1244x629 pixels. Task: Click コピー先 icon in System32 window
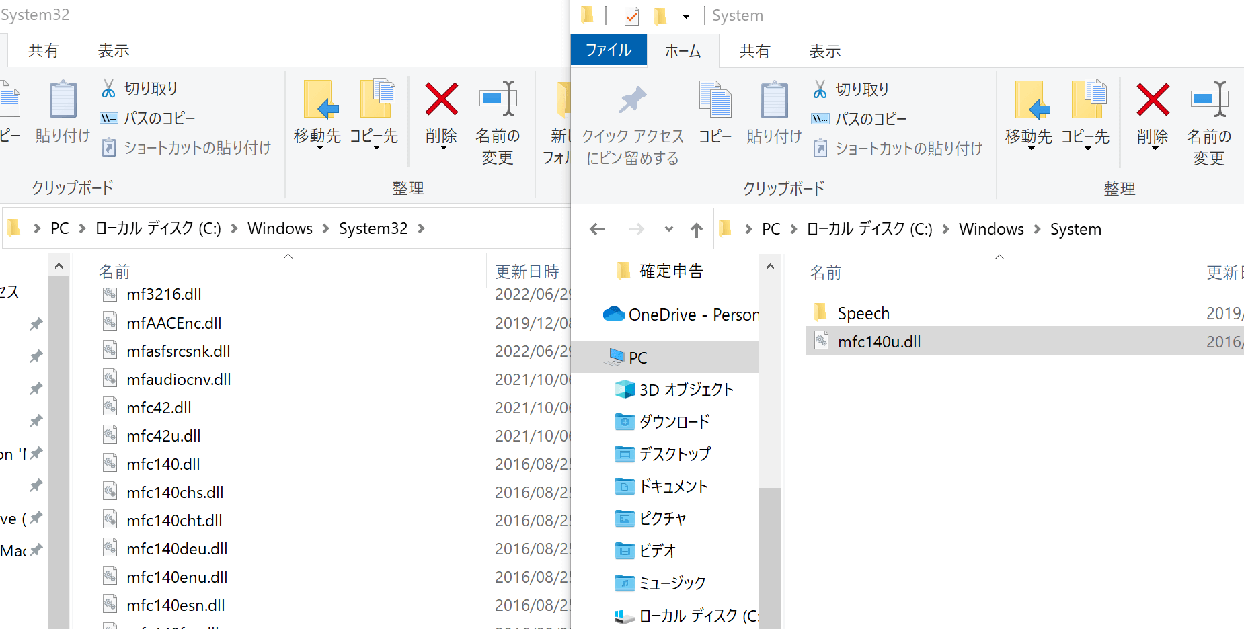(375, 100)
